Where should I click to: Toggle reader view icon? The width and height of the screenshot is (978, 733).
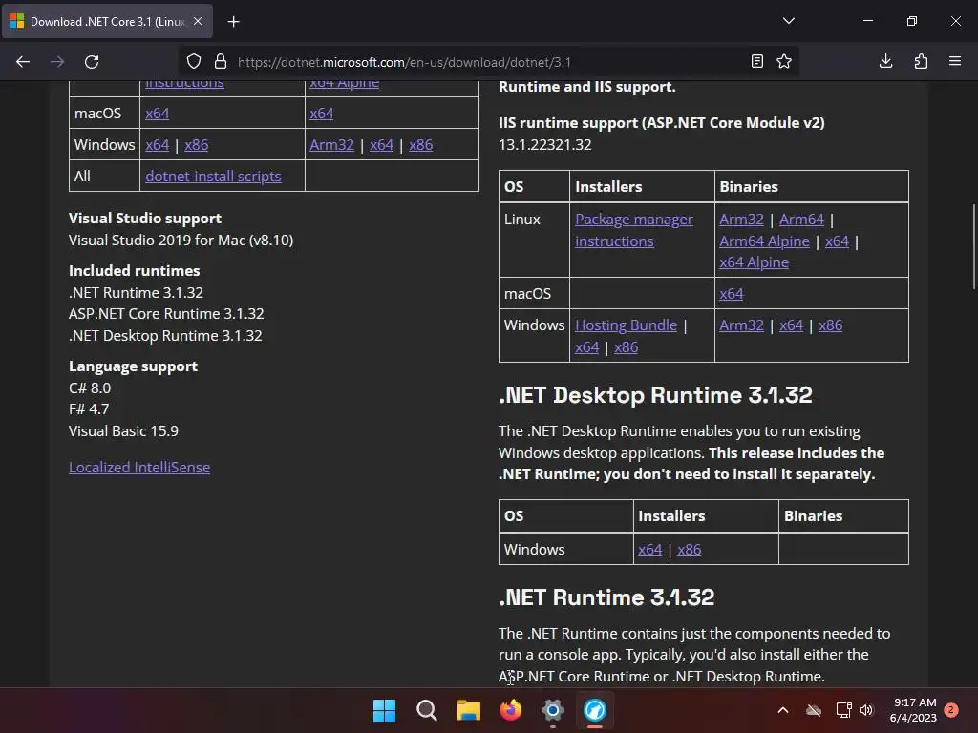tap(756, 61)
